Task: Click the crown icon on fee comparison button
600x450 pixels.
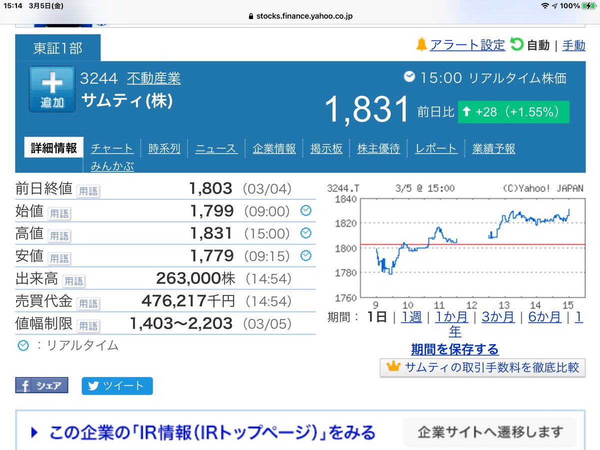Action: pos(394,367)
